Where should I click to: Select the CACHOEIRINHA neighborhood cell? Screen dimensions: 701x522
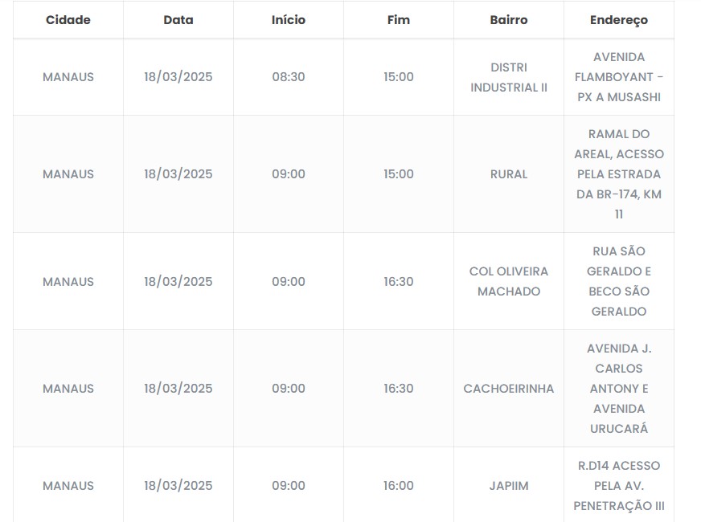coord(509,389)
